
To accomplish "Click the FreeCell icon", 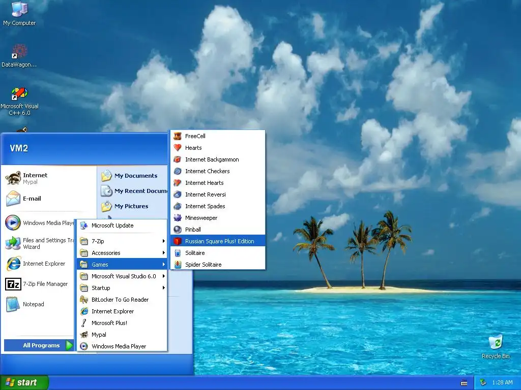I will click(178, 136).
